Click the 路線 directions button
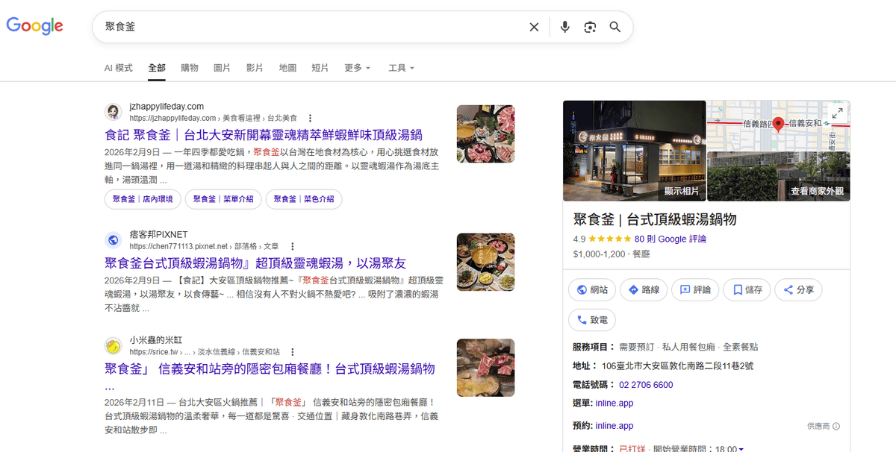The image size is (896, 452). [x=644, y=290]
